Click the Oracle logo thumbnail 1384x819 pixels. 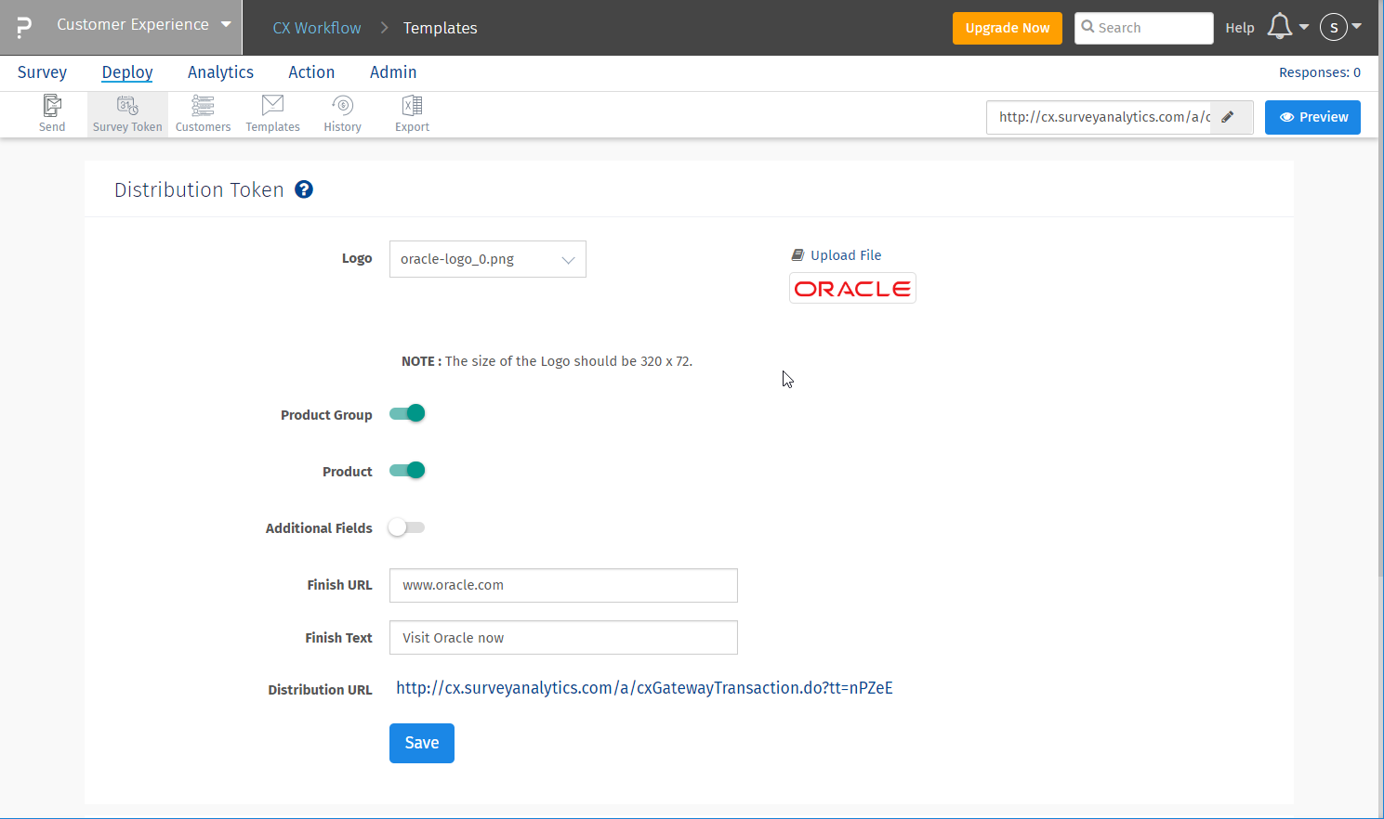(x=852, y=288)
